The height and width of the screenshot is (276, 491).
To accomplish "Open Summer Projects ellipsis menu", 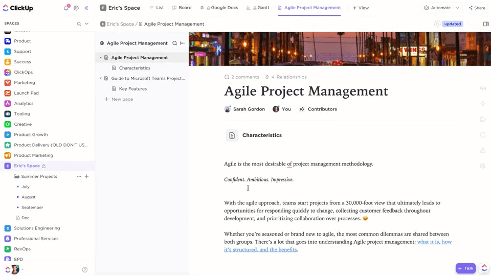I will click(x=79, y=176).
